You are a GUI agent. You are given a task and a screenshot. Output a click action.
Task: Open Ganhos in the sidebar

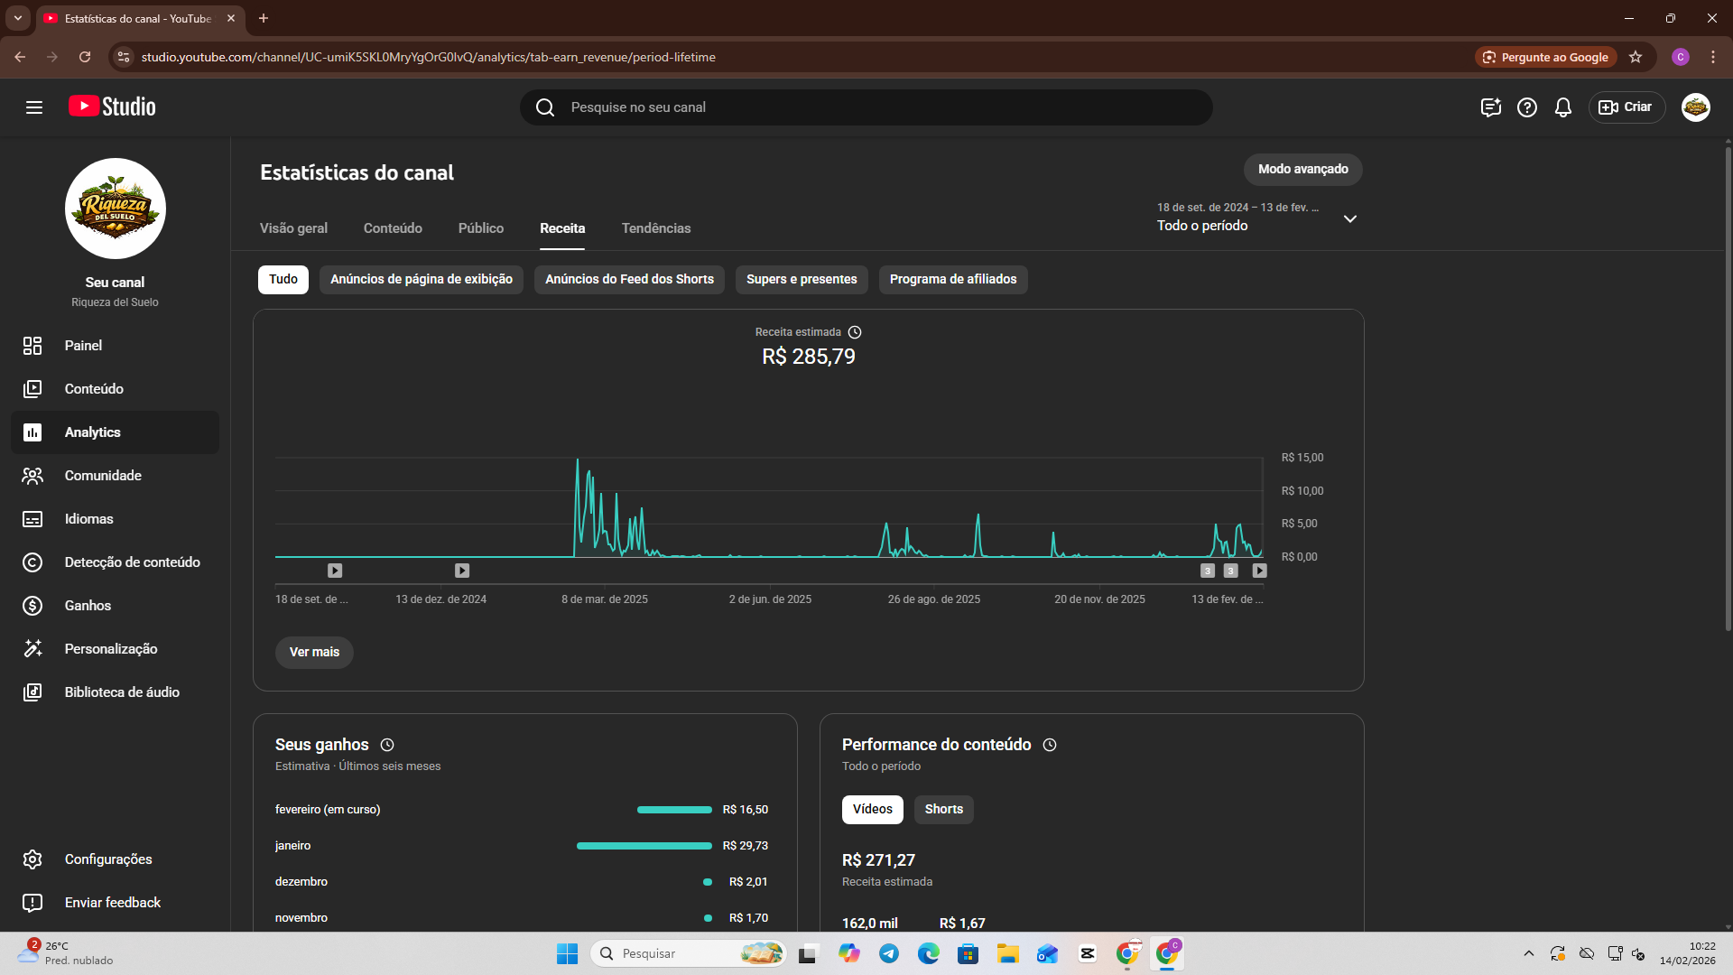click(88, 606)
